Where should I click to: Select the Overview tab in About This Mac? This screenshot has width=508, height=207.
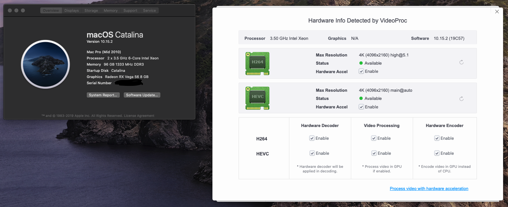tap(51, 10)
